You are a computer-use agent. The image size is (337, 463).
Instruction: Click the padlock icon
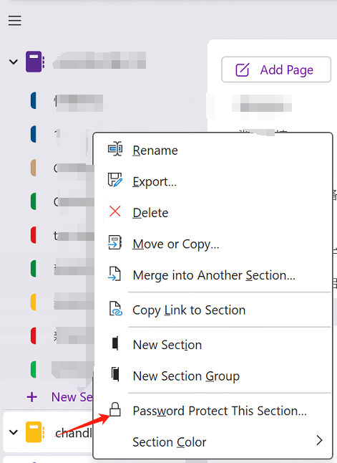(x=115, y=409)
